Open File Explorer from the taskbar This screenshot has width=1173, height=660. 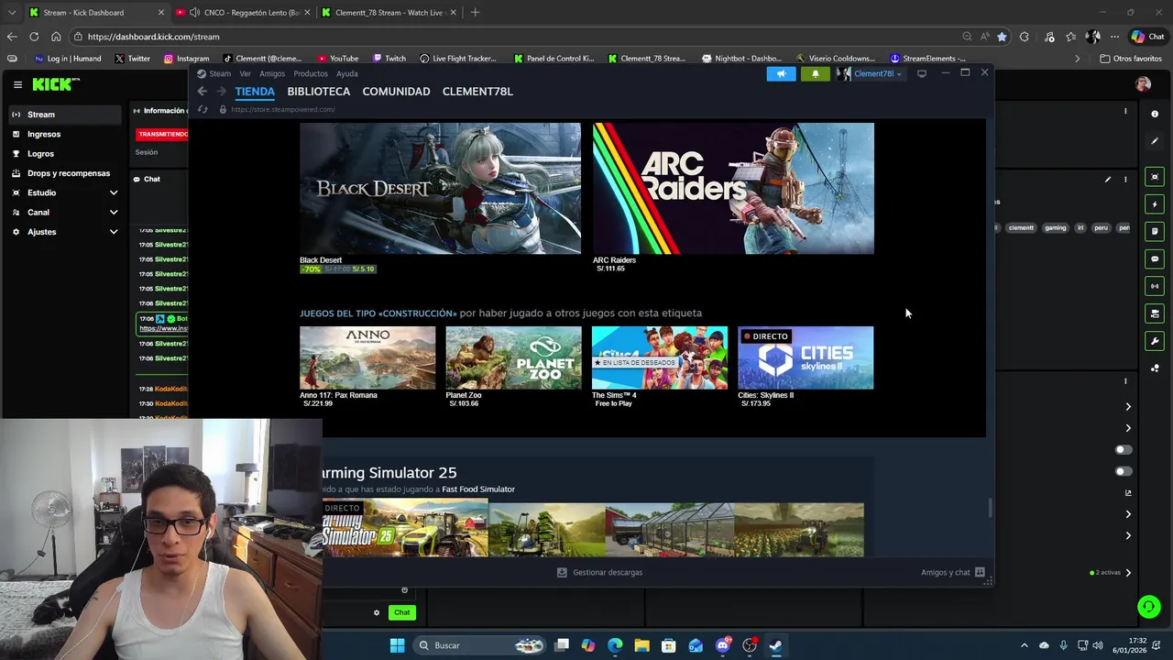point(641,645)
